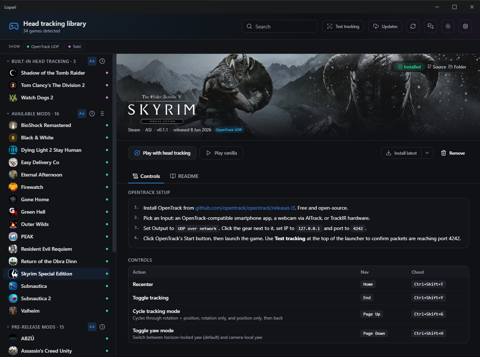Click the Home key for Recenter
Viewport: 480px width, 357px height.
click(368, 284)
